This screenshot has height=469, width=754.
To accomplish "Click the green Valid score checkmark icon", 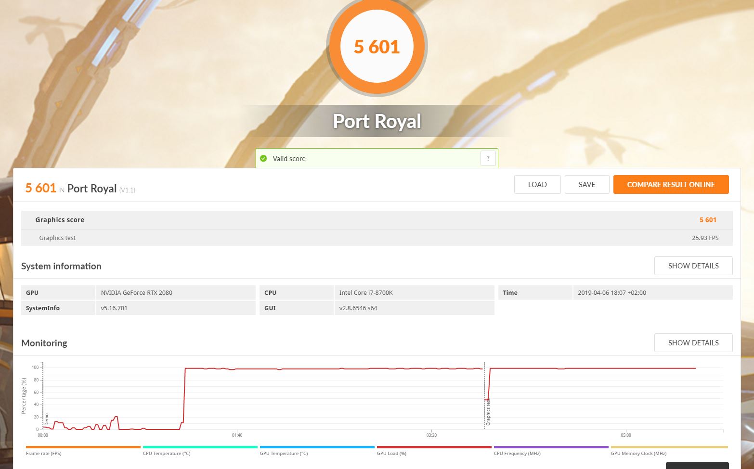I will pyautogui.click(x=263, y=158).
